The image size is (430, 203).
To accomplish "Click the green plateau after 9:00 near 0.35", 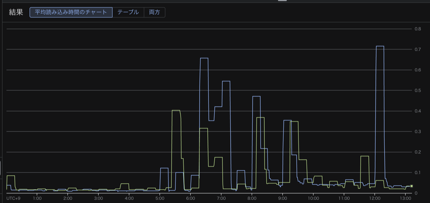I will [294, 122].
